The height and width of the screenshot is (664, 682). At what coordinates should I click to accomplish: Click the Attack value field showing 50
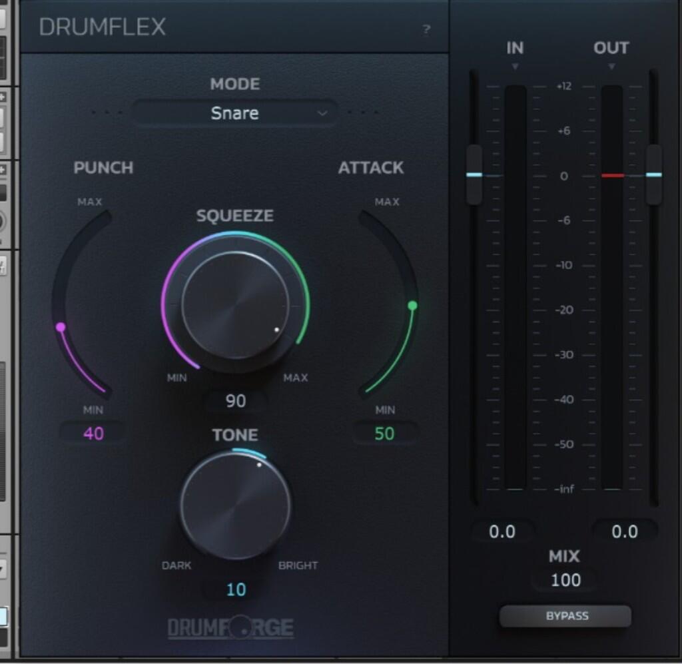[x=384, y=434]
